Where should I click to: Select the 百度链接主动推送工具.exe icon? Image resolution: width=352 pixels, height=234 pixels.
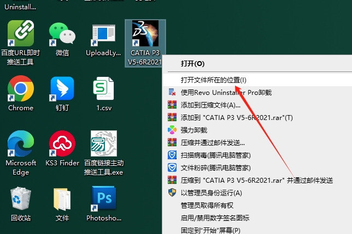[x=103, y=145]
